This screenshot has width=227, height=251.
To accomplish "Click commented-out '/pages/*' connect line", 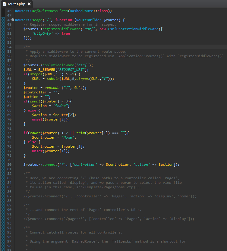I will coord(109,219).
